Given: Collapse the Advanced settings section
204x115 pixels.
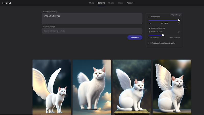Looking at the screenshot, I should [x=157, y=28].
